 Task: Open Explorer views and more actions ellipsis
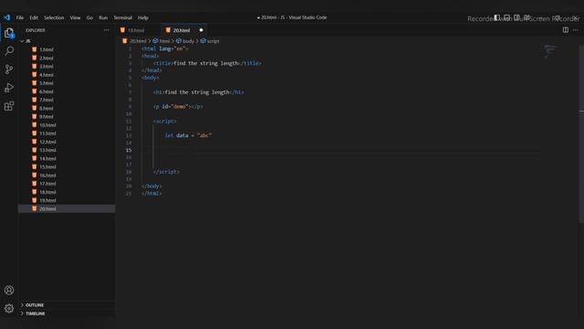coord(107,30)
